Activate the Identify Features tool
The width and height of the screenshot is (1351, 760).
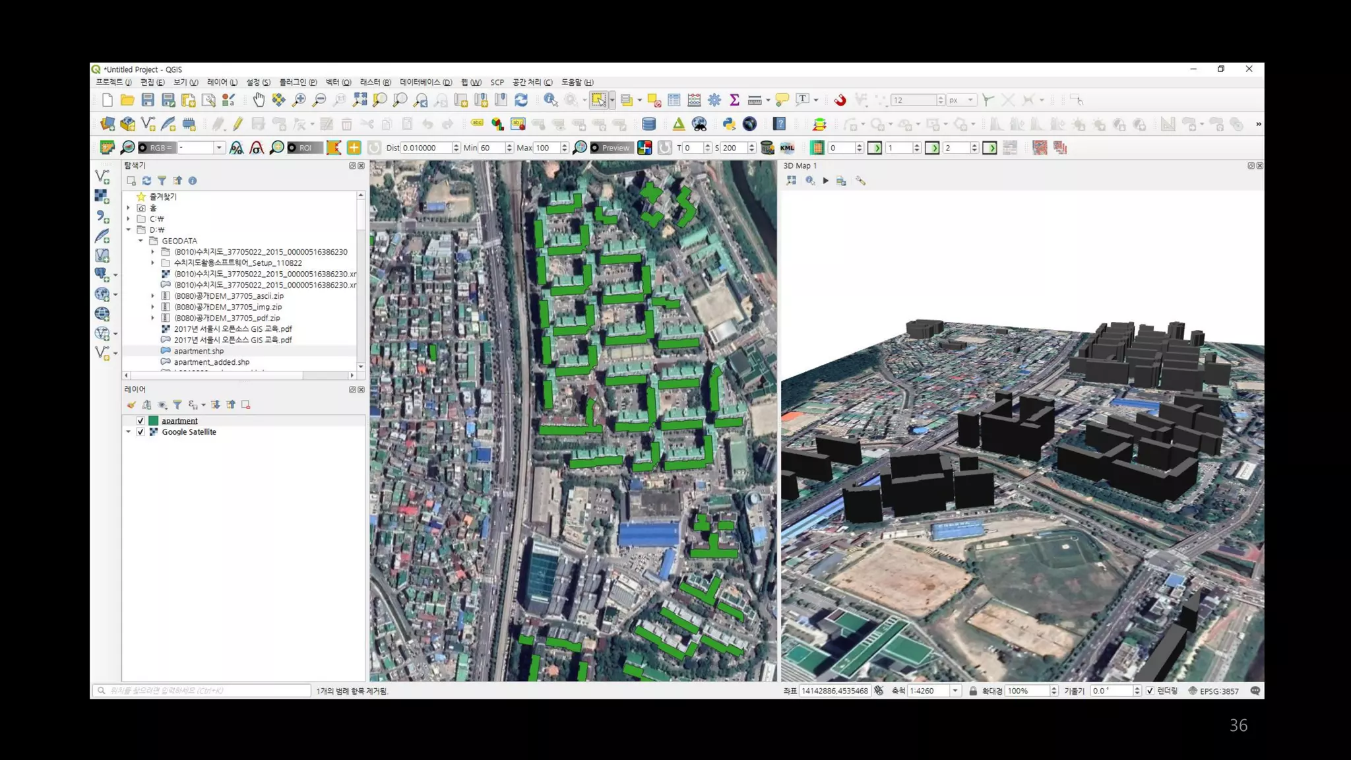pos(550,100)
